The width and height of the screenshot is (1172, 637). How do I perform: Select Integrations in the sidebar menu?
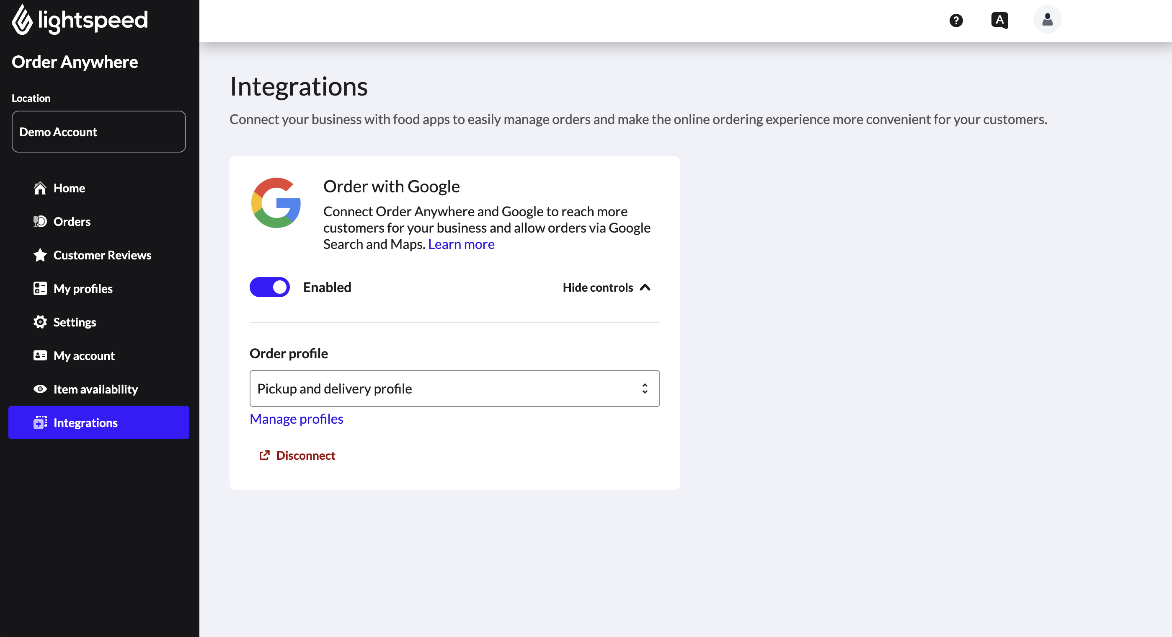pyautogui.click(x=86, y=422)
